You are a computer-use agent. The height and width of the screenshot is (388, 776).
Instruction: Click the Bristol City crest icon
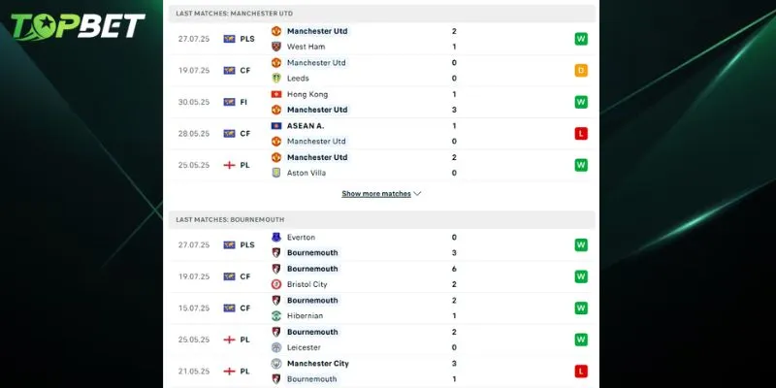click(275, 284)
